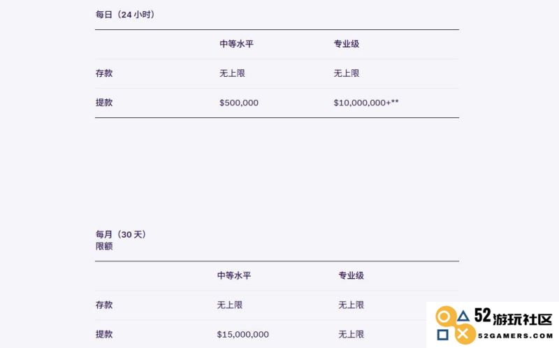Viewport: 559px width, 348px height.
Task: Click 无上限 under daily 专业级 deposit
Action: (x=347, y=73)
